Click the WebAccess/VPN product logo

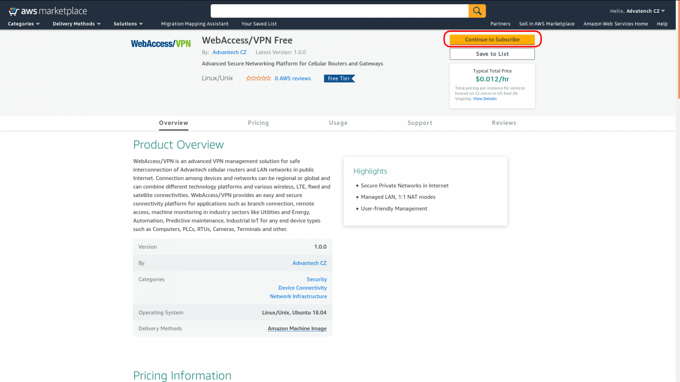pos(161,44)
